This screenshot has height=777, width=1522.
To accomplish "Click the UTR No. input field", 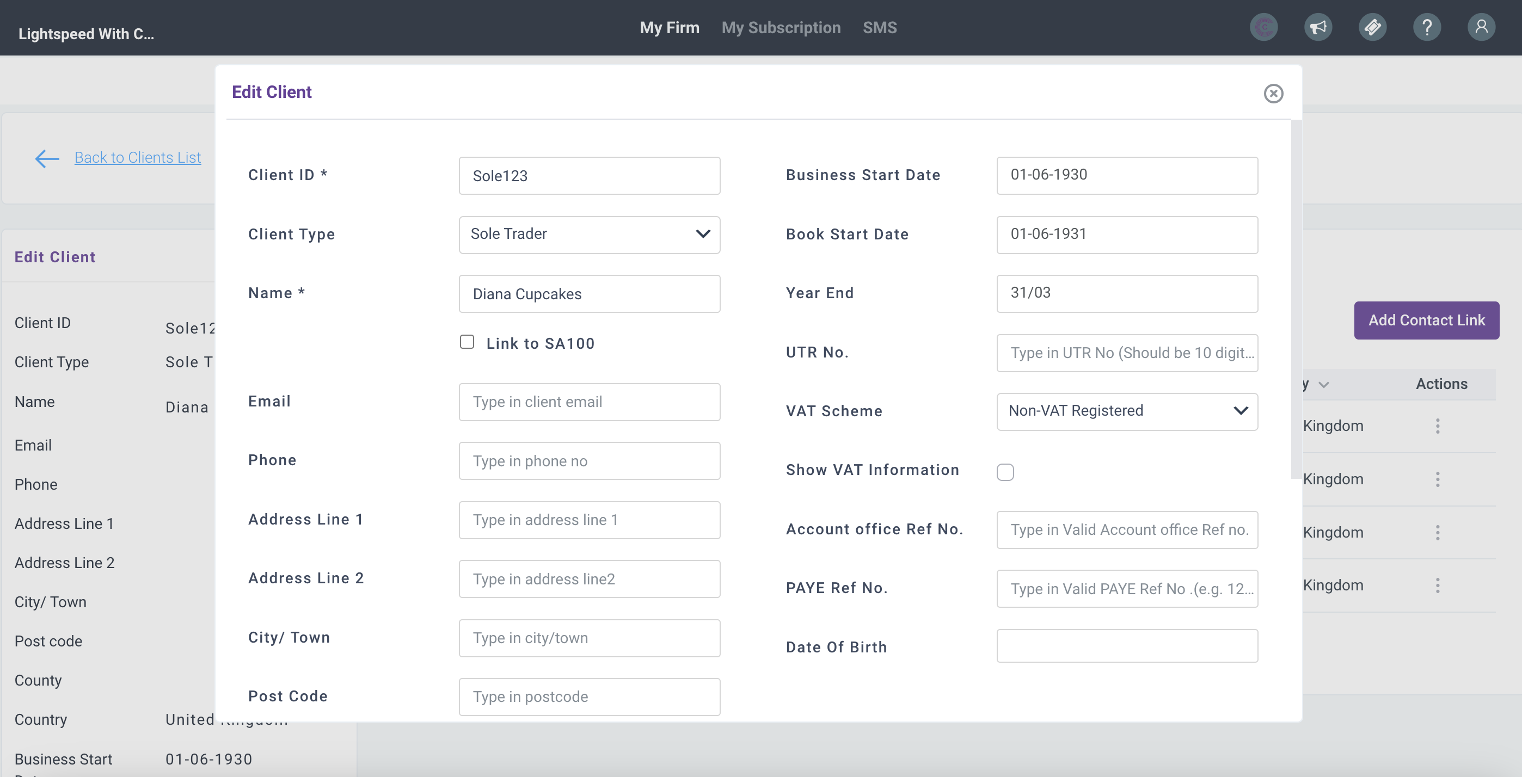I will tap(1126, 353).
